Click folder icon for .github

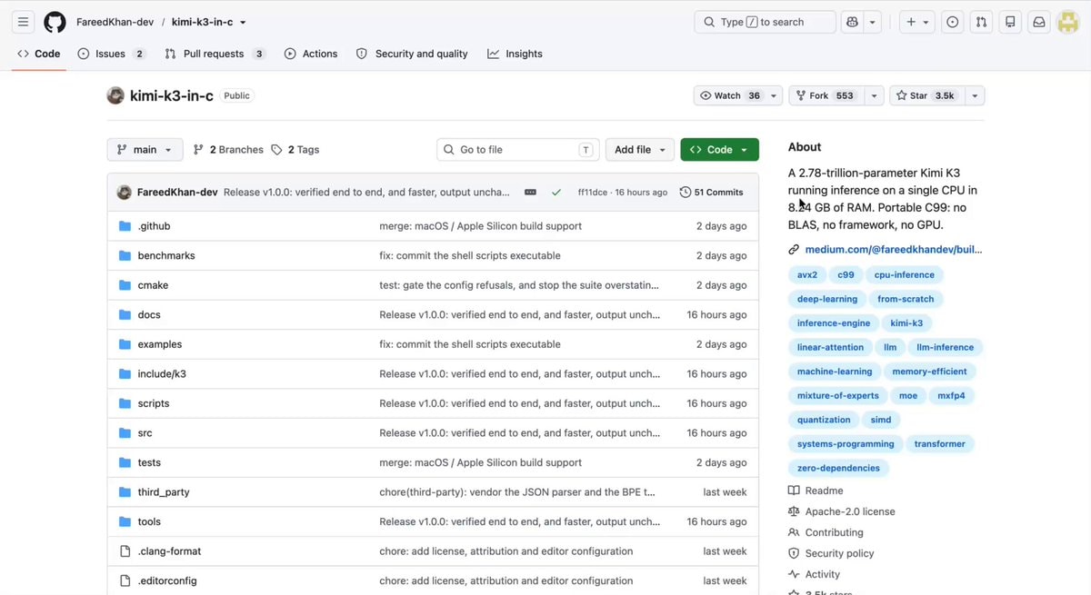click(125, 226)
